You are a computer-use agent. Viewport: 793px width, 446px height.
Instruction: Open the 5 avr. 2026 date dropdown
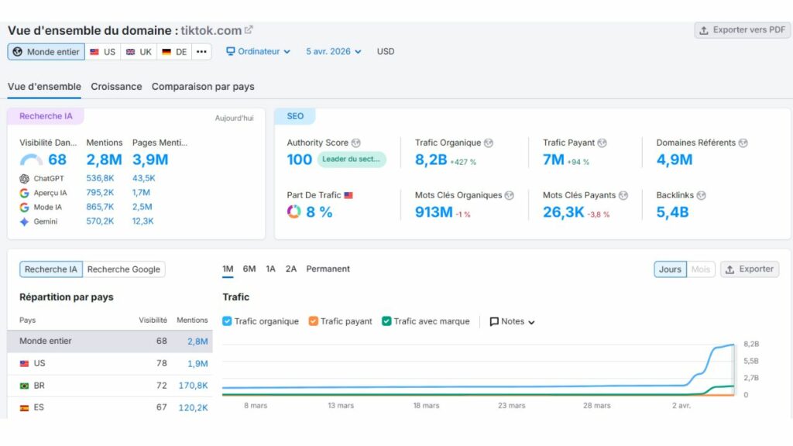point(332,51)
